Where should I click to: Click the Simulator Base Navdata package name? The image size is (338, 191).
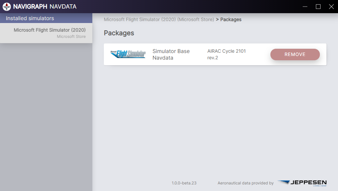coord(171,54)
